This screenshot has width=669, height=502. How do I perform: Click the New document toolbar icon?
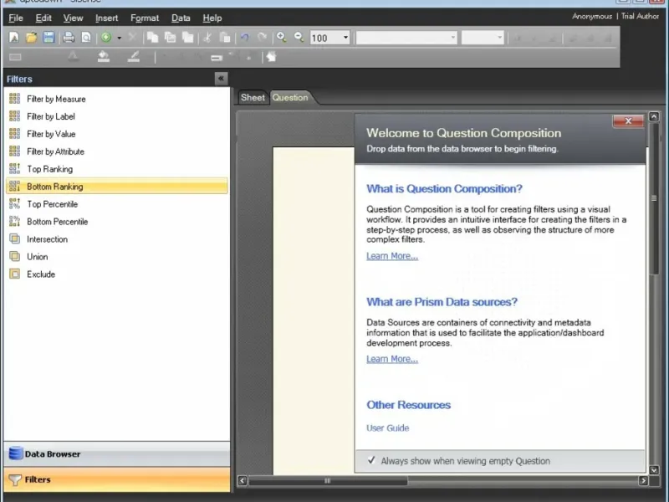point(14,38)
